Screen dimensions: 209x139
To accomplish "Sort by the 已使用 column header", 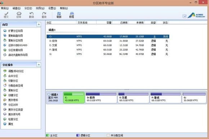I will [x=120, y=23].
